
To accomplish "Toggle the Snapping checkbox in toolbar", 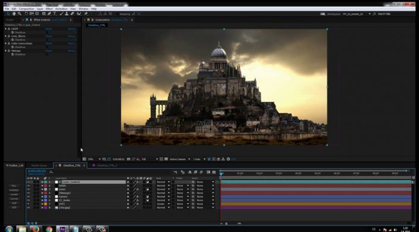I will pos(118,14).
